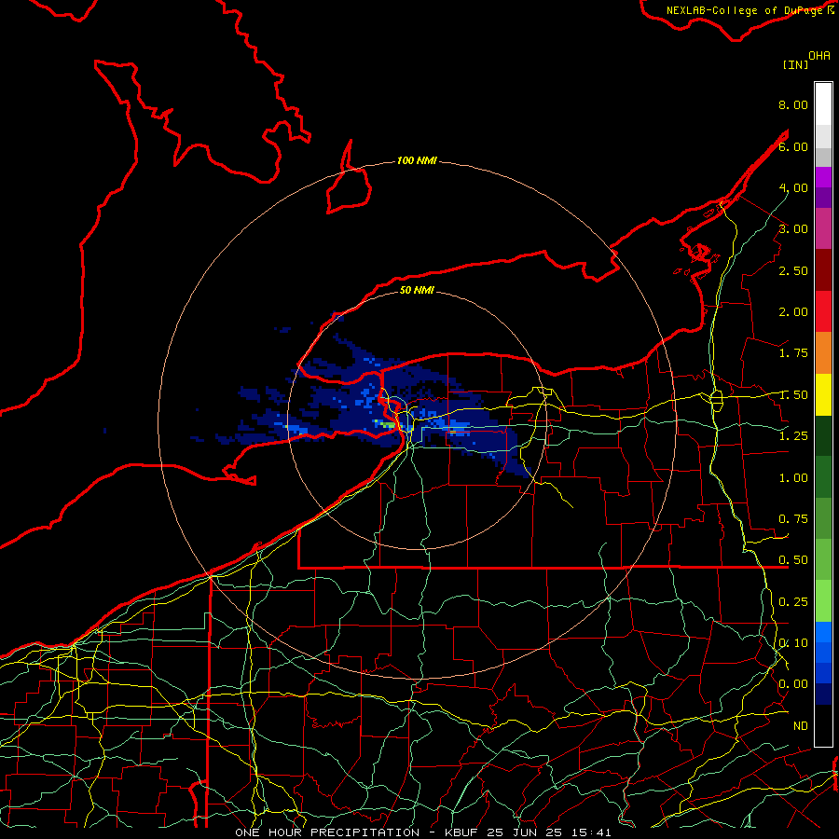839x839 pixels.
Task: Click the 8.00 legend value
Action: pos(792,104)
